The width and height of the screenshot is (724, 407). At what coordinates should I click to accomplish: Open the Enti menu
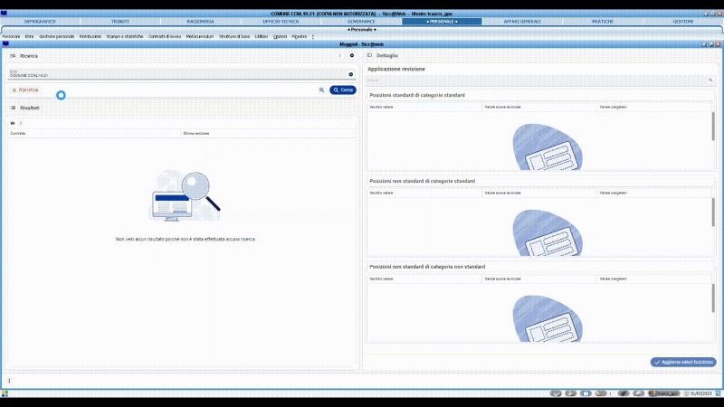30,36
